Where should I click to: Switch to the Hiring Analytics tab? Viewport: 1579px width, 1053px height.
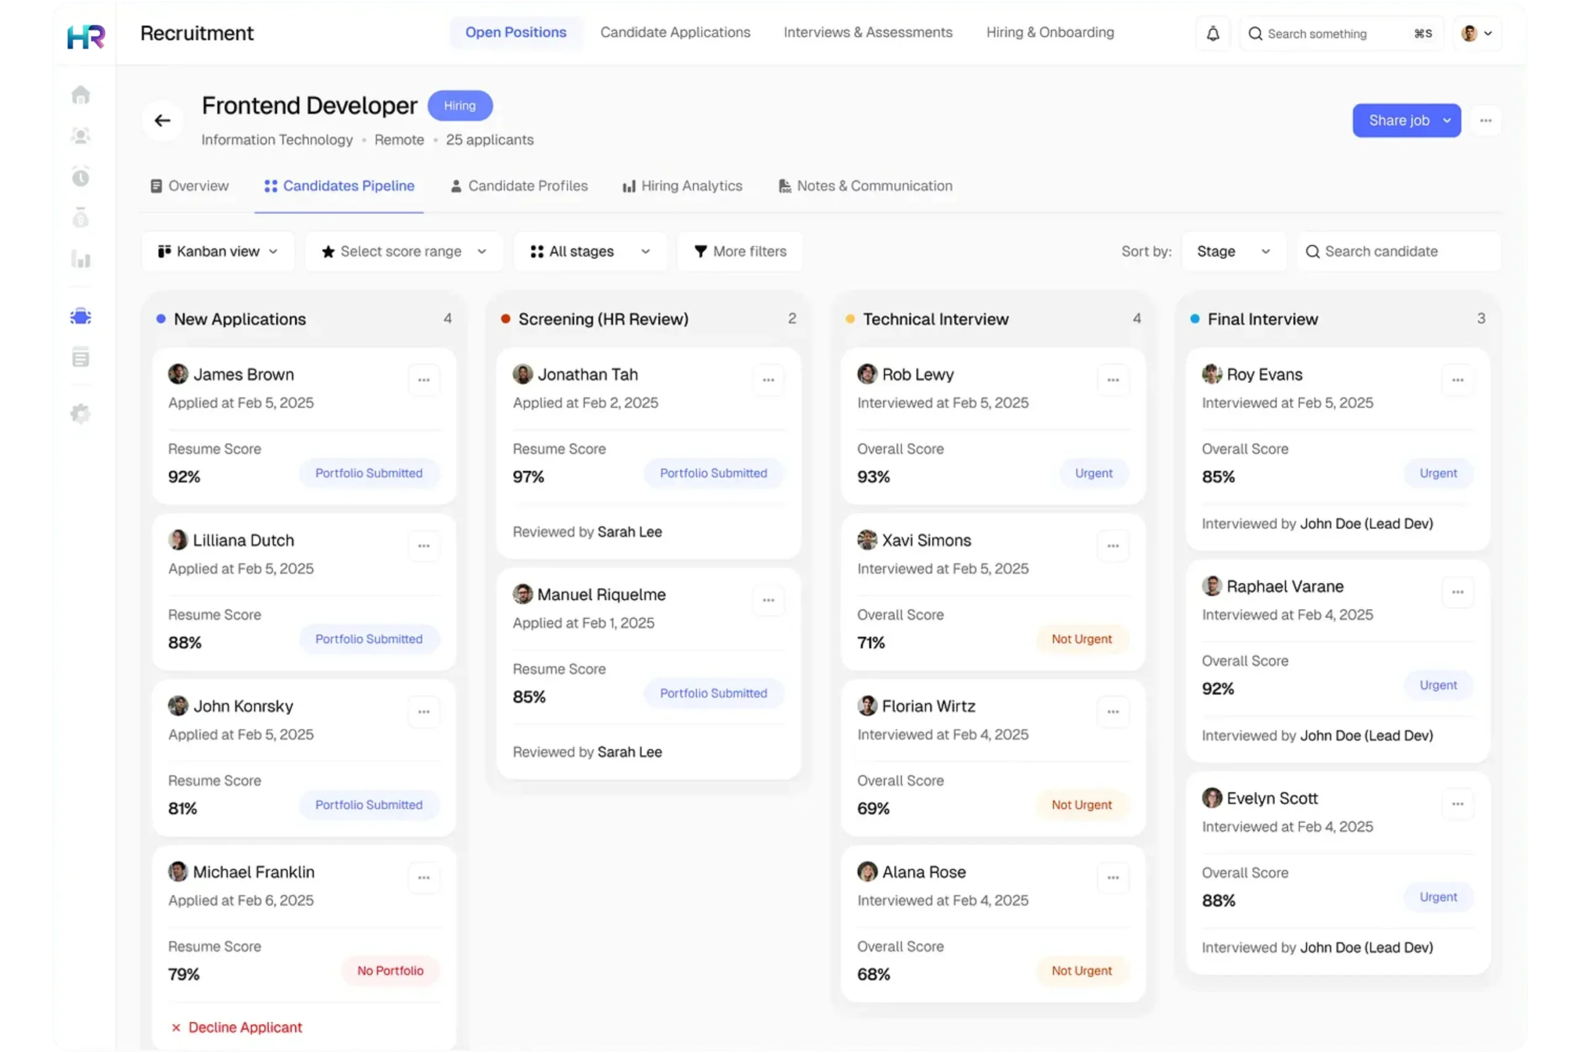(x=691, y=186)
